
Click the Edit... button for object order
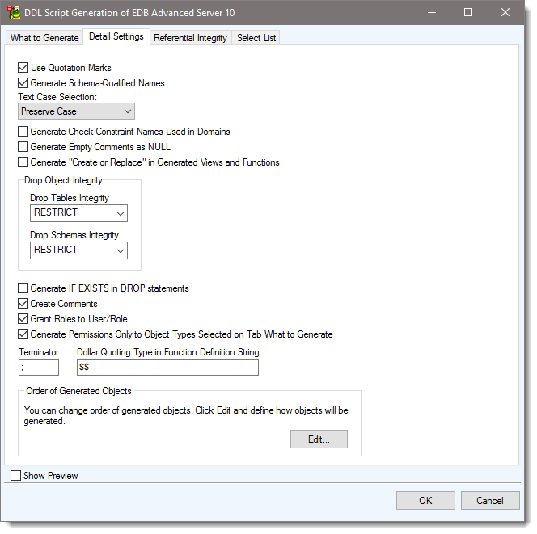pyautogui.click(x=319, y=439)
